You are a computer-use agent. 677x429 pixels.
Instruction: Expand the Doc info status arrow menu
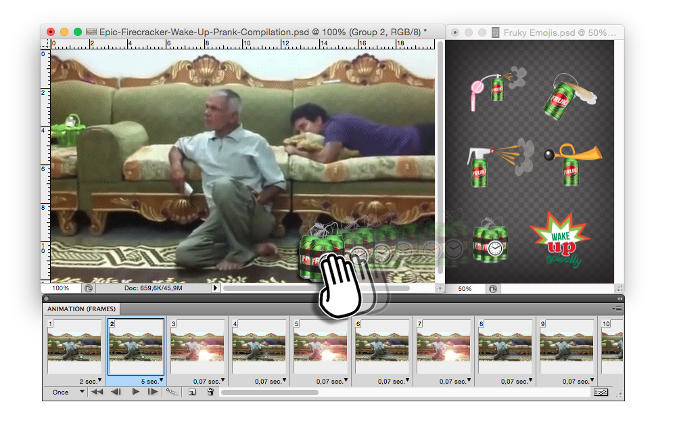[x=215, y=288]
